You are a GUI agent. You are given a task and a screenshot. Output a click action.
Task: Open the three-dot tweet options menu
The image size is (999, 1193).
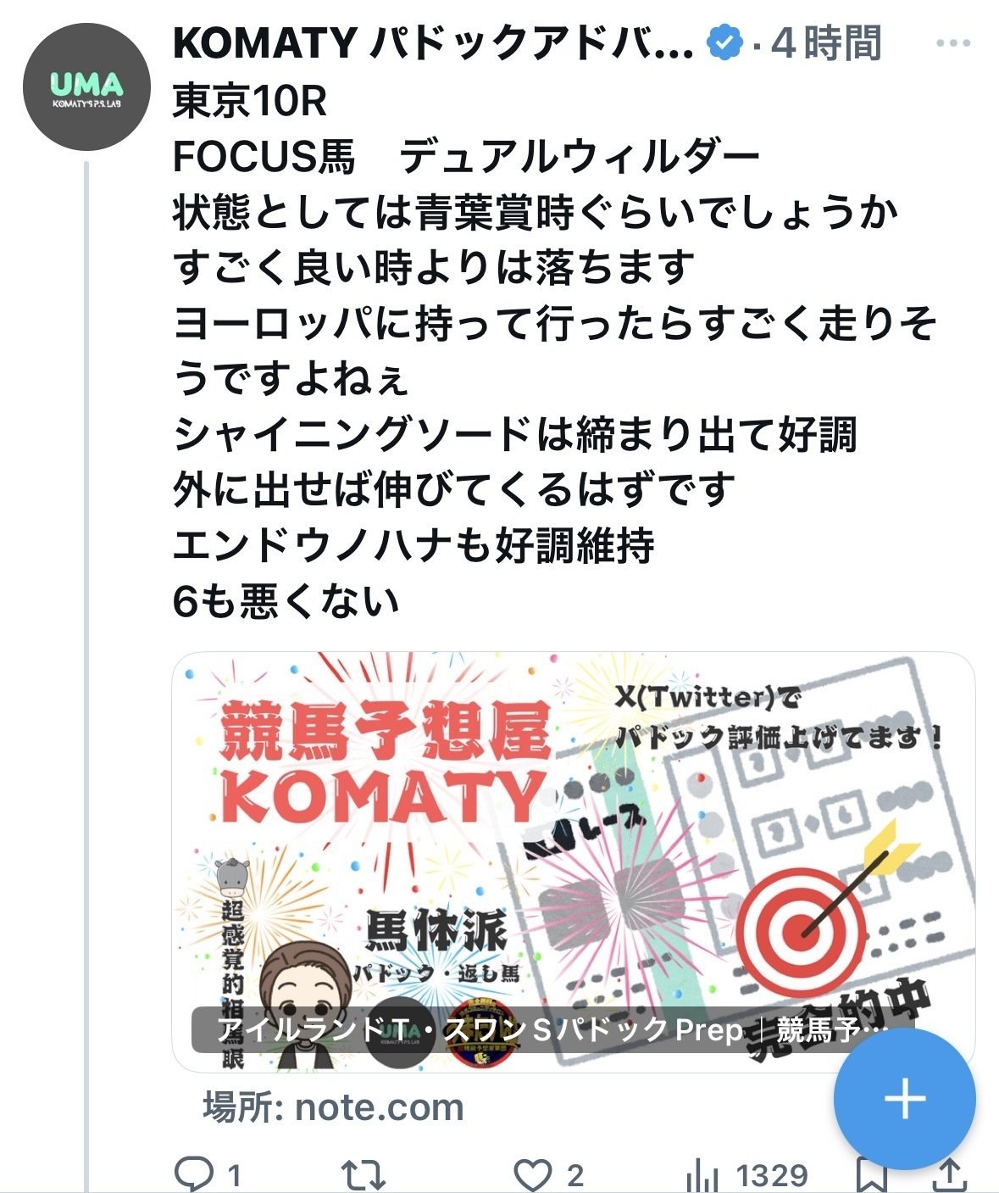(x=953, y=43)
